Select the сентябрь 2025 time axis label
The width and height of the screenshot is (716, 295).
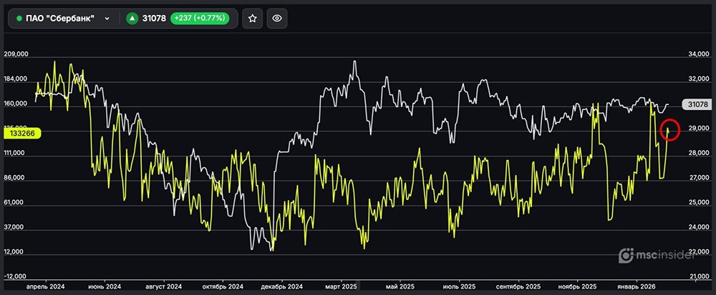click(518, 287)
